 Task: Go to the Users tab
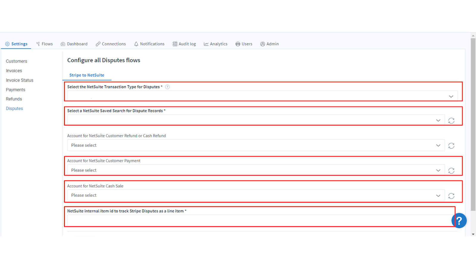pos(244,44)
